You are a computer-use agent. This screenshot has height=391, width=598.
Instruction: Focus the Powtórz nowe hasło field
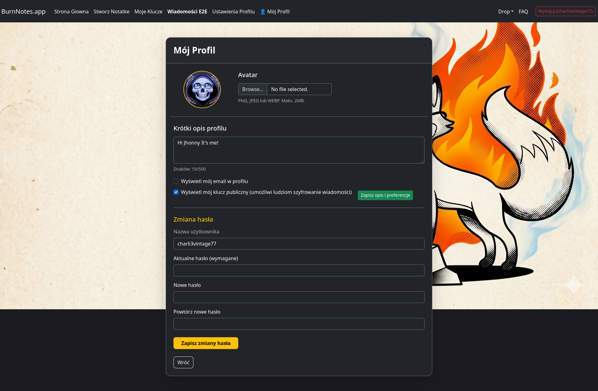coord(299,324)
